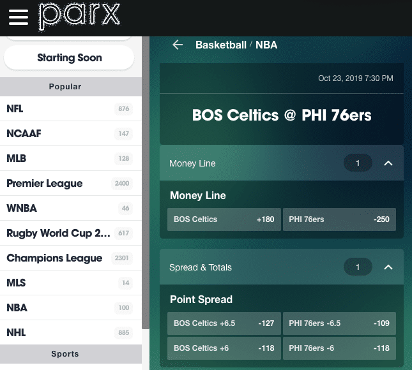Select NFL in Popular list
The image size is (412, 370).
click(x=71, y=108)
